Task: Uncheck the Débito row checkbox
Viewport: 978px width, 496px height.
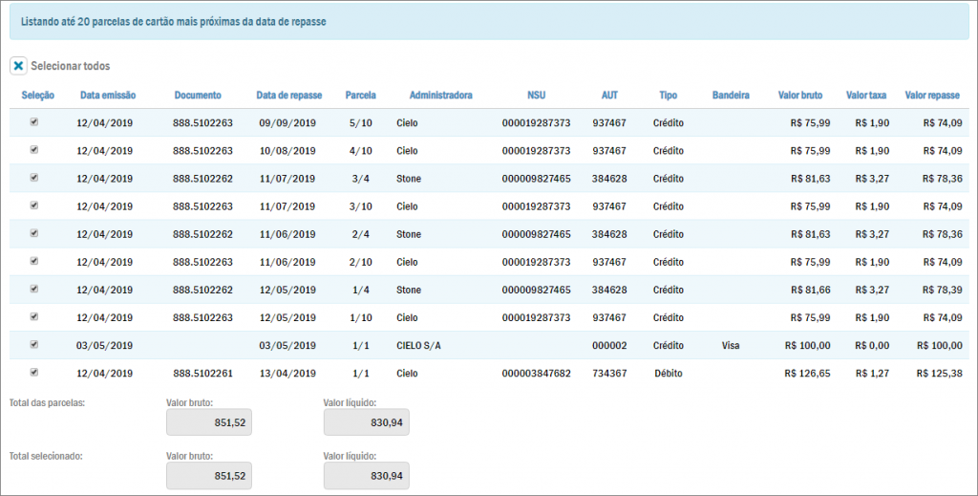Action: [x=34, y=373]
